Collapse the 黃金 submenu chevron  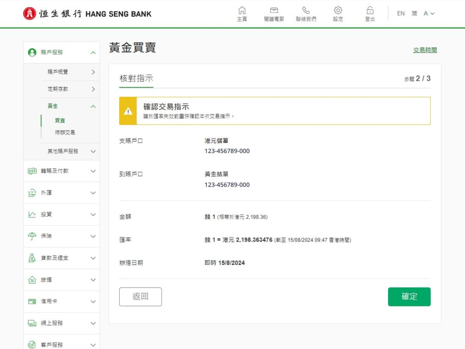(x=93, y=106)
